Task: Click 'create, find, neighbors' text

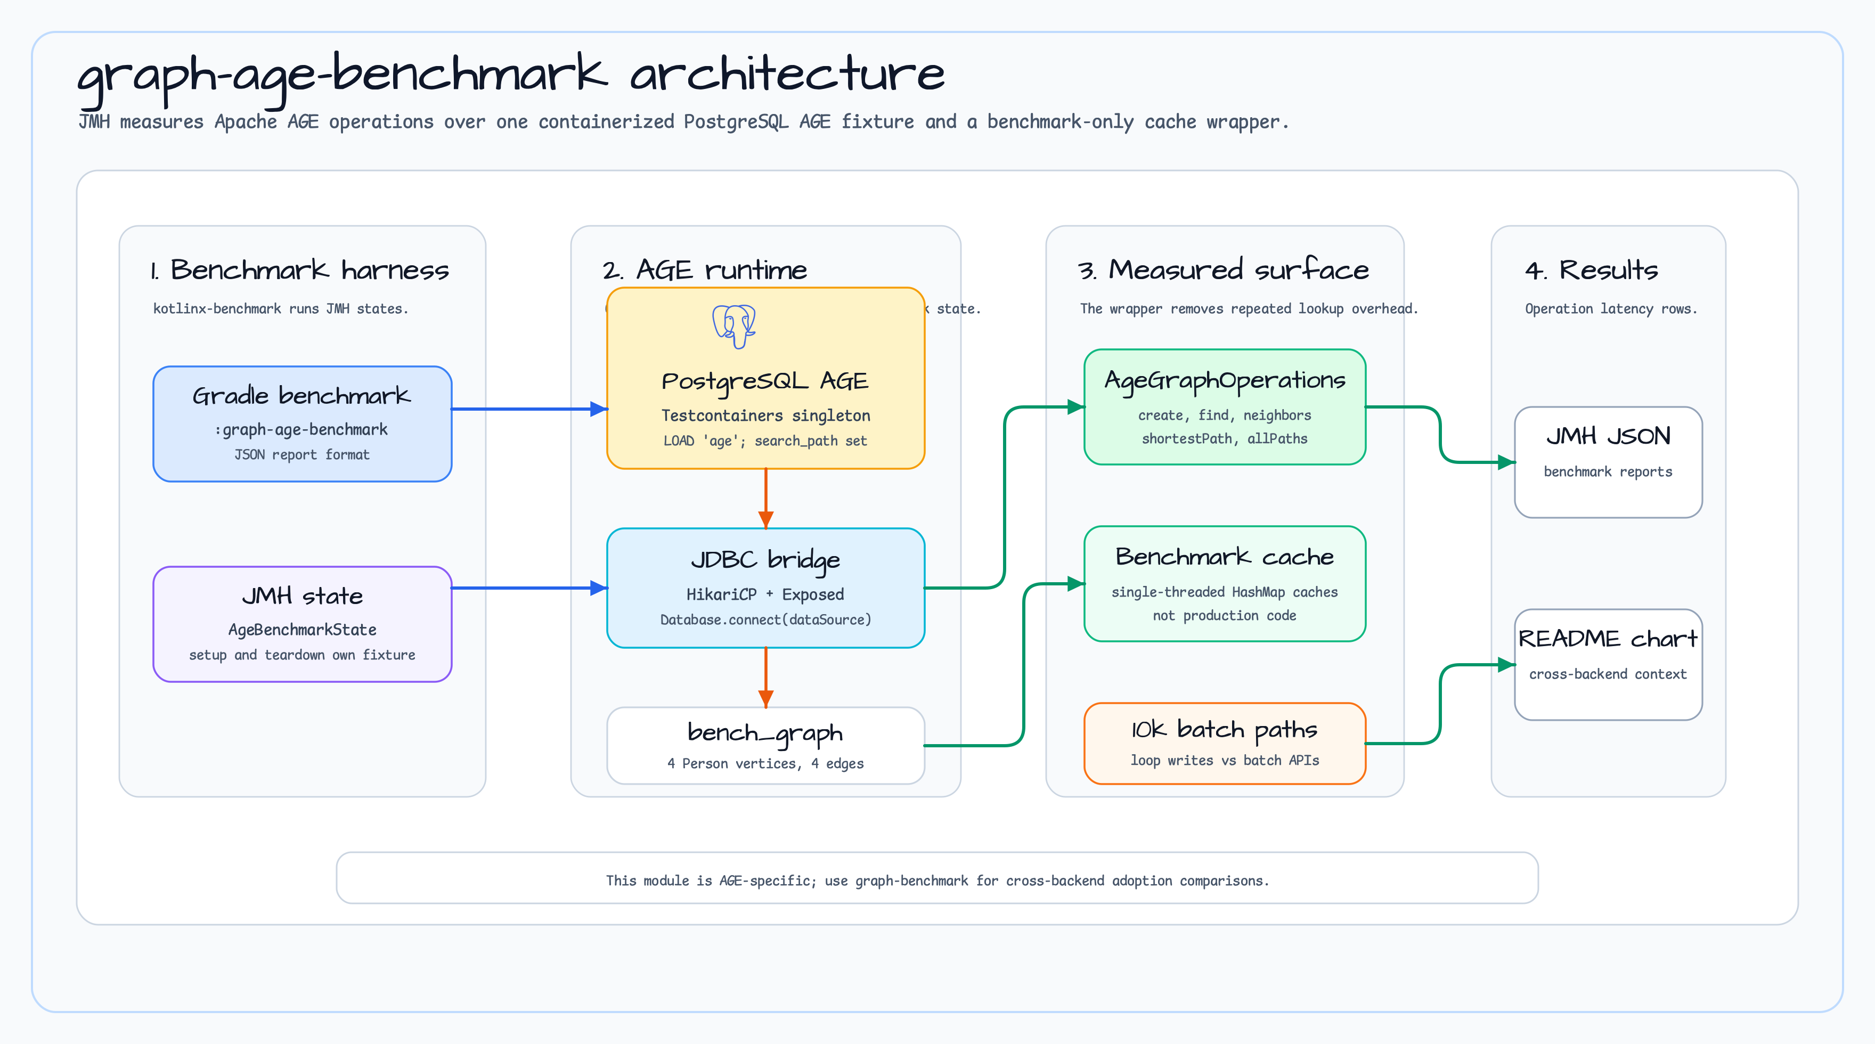Action: tap(1224, 415)
